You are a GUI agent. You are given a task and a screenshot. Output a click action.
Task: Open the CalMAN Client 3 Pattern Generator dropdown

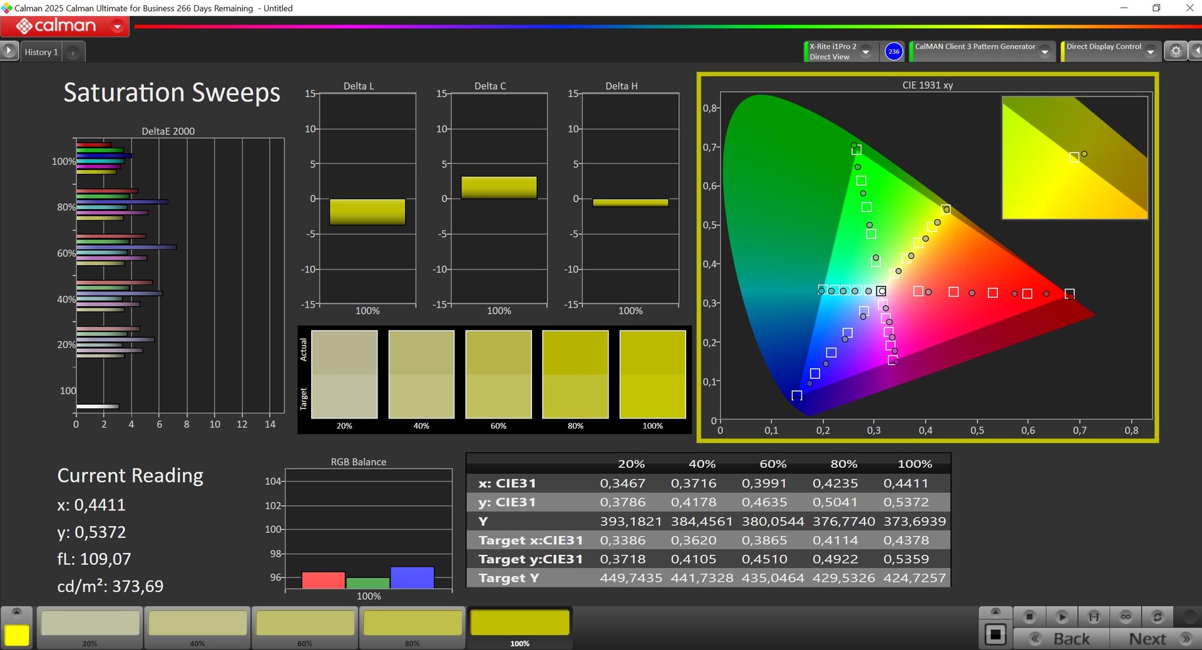tap(1045, 52)
